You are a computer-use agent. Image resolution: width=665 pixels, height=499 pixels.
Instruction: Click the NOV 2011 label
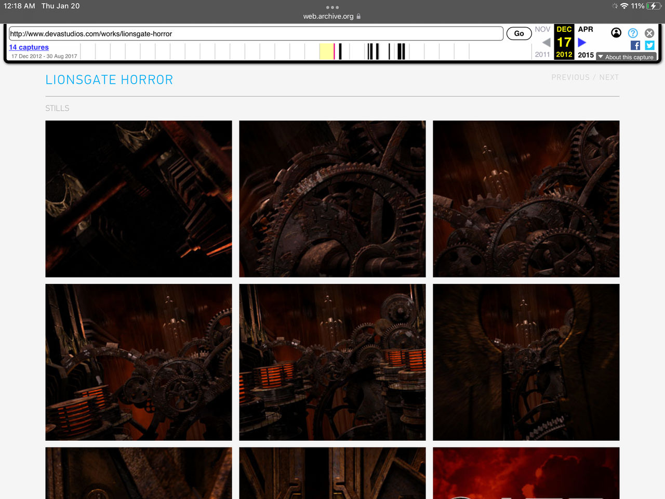542,42
